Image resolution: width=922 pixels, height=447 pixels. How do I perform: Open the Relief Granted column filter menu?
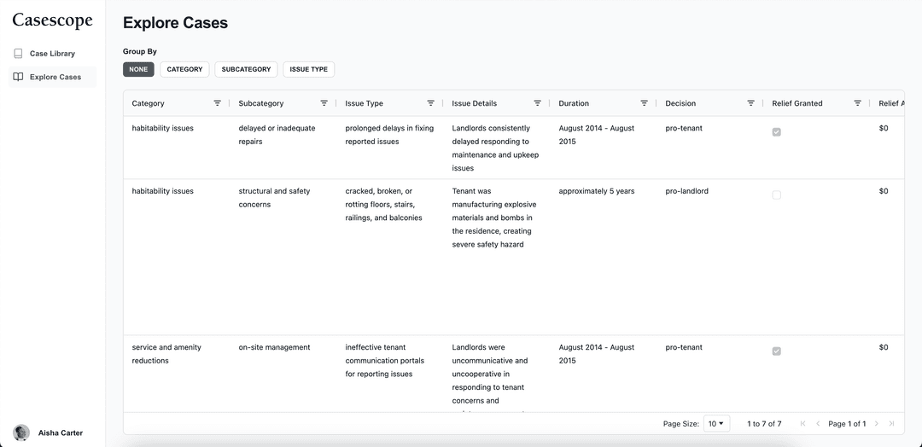point(857,103)
